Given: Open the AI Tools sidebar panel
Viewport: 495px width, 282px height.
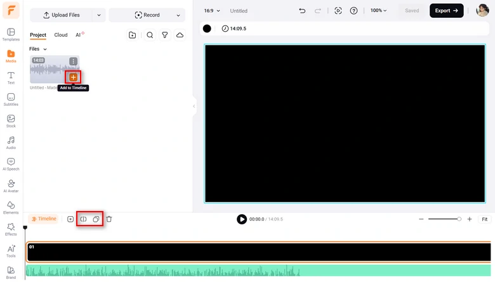Looking at the screenshot, I should point(11,251).
